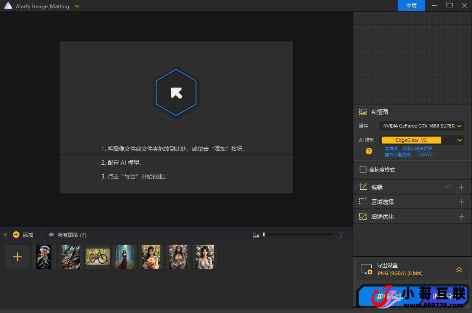Open the Aiarty Image Matting title dropdown
The image size is (472, 313).
[x=77, y=6]
